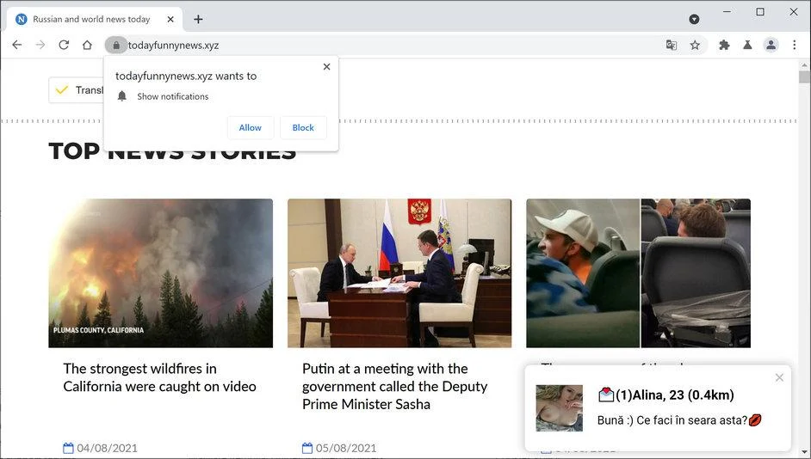The height and width of the screenshot is (459, 811).
Task: Click the TOP NEWS STORIES heading
Action: (x=172, y=151)
